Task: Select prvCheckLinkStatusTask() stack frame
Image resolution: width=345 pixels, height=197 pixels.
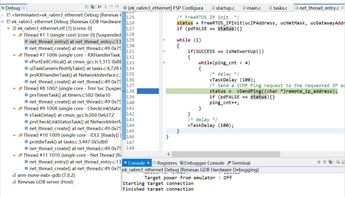Action: click(72, 122)
